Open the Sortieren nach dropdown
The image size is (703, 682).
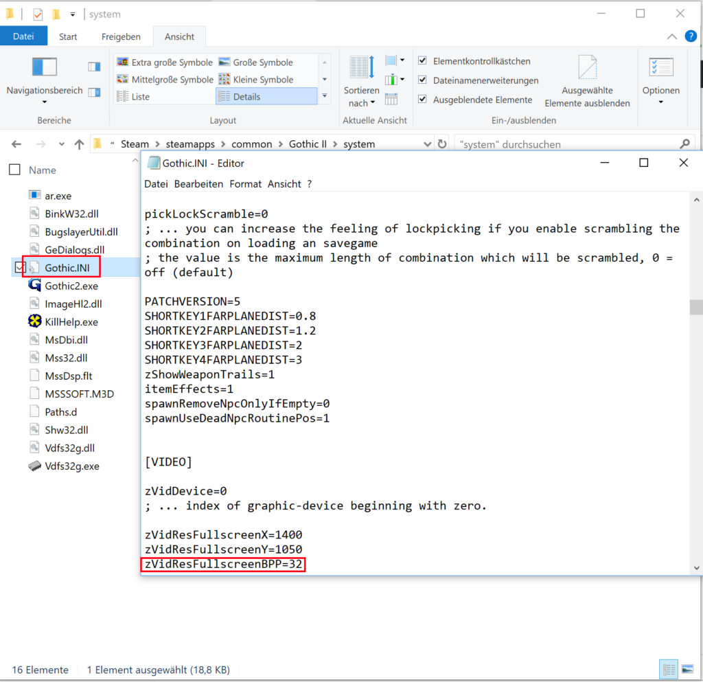point(361,97)
